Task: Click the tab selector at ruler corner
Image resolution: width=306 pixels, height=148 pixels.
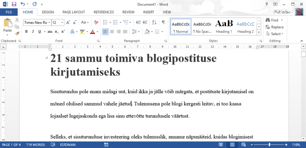Action: [4, 47]
